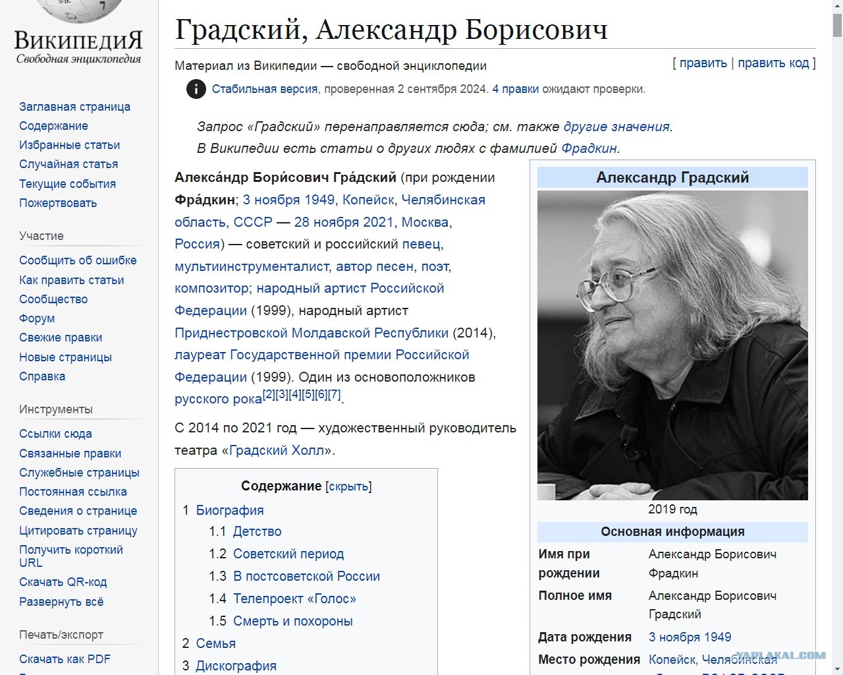This screenshot has height=675, width=843.
Task: Jump to "Семья" section in contents
Action: coord(216,643)
